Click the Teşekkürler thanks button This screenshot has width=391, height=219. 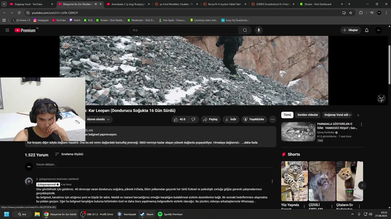pos(254,119)
